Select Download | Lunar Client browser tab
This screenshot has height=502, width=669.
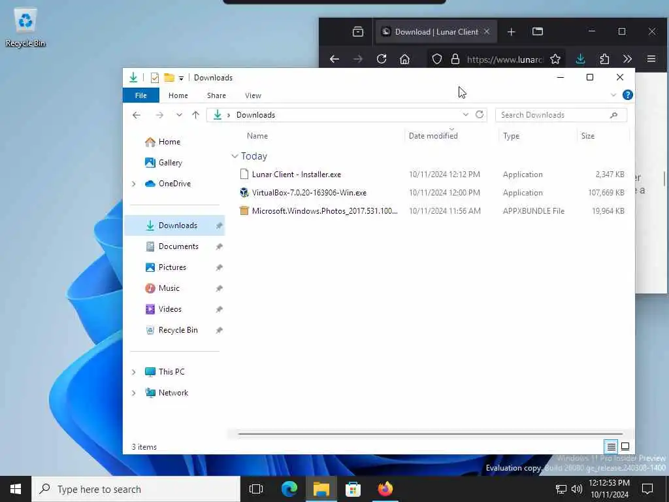(x=436, y=31)
